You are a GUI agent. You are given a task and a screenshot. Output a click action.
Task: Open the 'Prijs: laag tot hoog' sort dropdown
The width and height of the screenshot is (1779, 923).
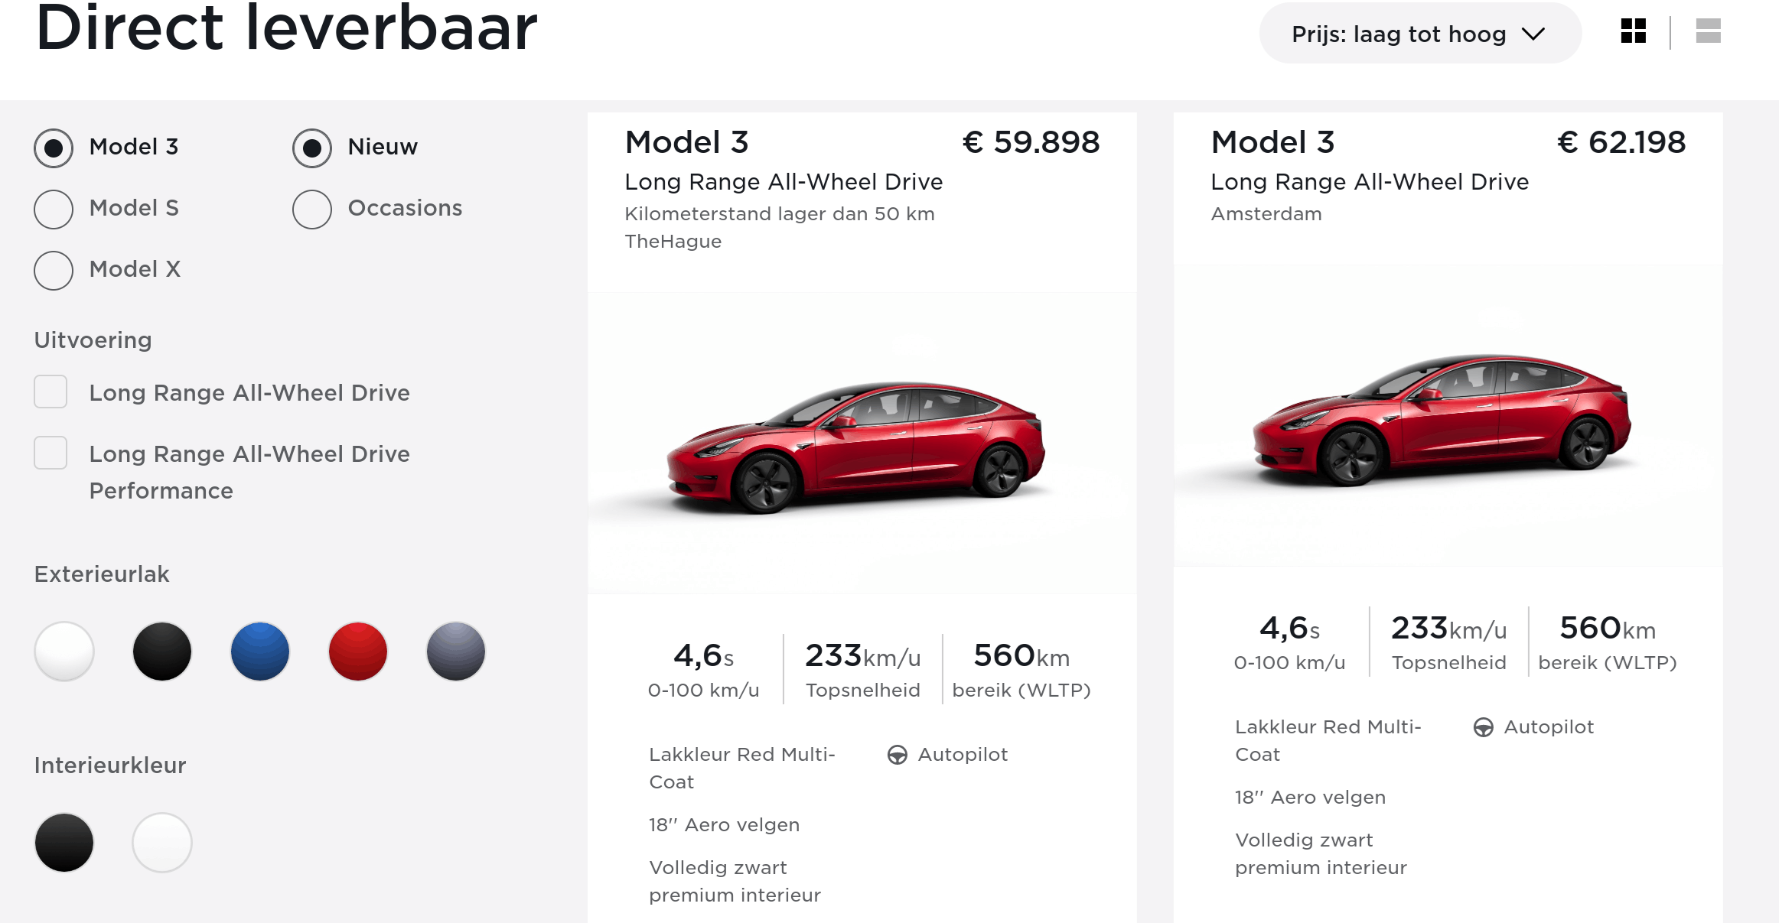coord(1420,34)
